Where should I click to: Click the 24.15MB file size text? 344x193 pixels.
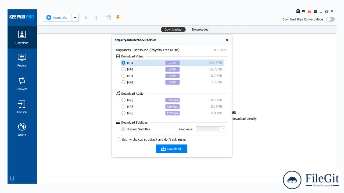pos(216,63)
